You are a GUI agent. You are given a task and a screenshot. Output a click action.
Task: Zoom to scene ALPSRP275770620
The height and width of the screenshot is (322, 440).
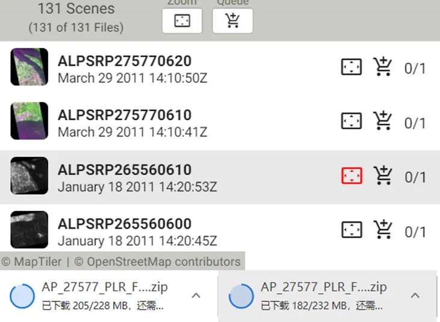click(352, 67)
